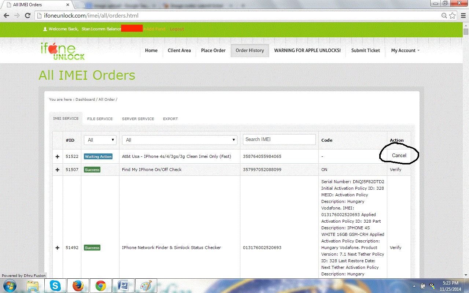Open Submit Ticket menu item

(x=365, y=51)
